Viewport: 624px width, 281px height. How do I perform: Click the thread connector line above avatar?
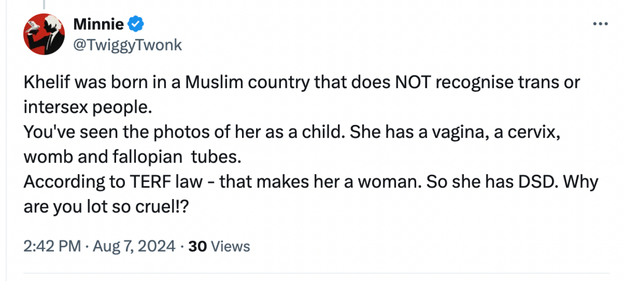[x=44, y=5]
